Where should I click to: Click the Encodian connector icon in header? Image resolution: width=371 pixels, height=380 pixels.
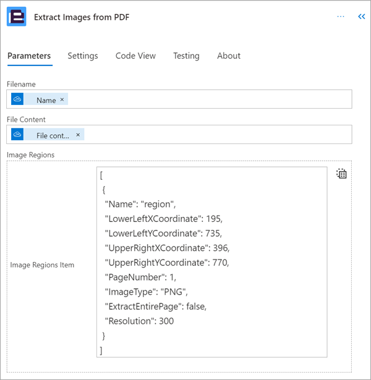(17, 17)
